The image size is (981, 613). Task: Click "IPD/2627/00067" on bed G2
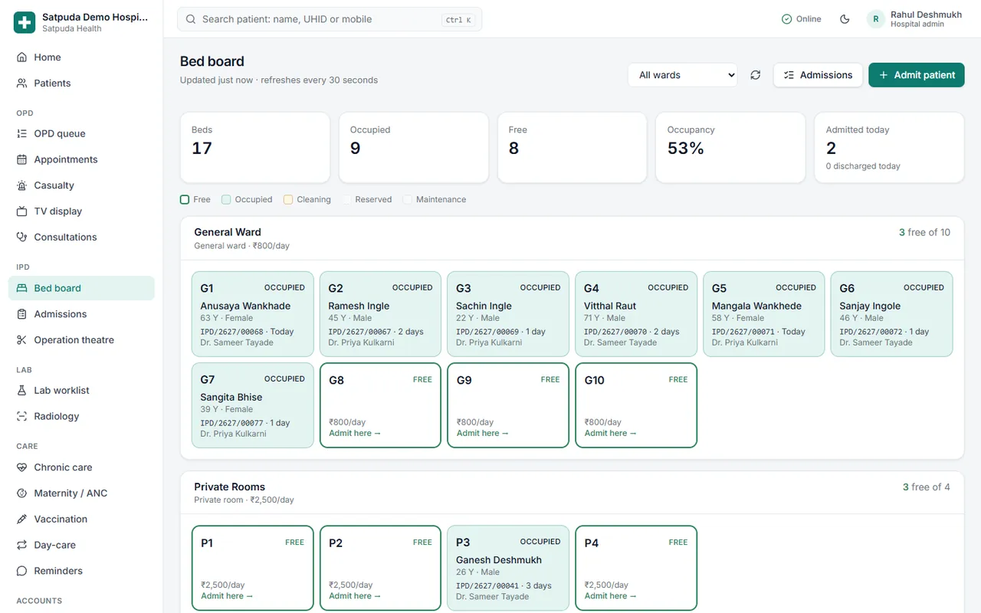click(360, 332)
